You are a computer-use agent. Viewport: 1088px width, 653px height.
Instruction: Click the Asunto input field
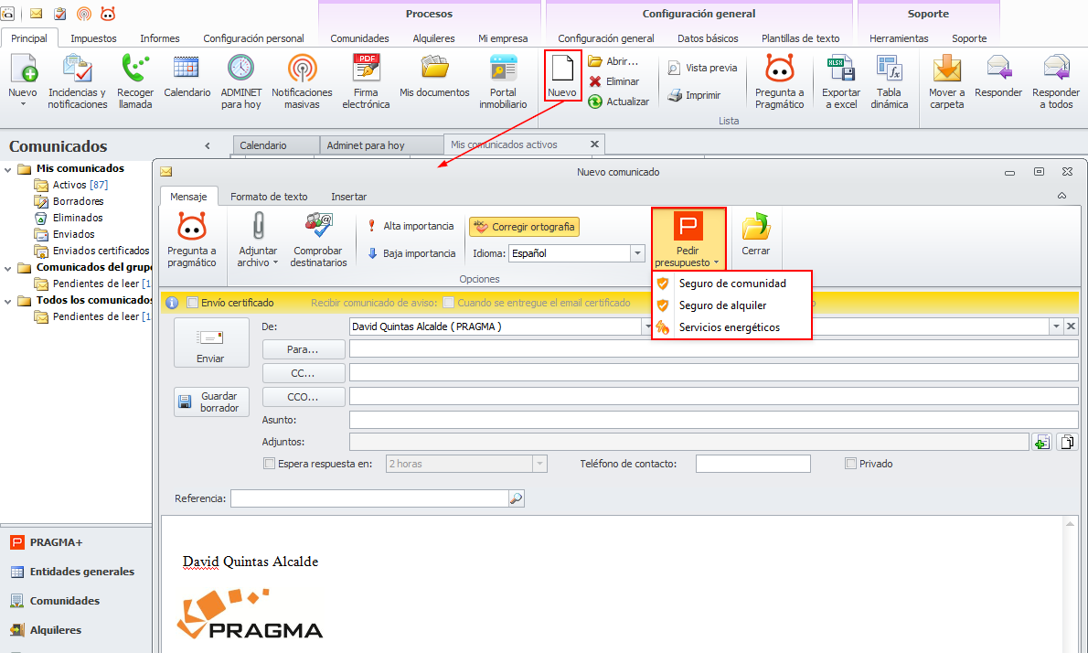pos(713,420)
